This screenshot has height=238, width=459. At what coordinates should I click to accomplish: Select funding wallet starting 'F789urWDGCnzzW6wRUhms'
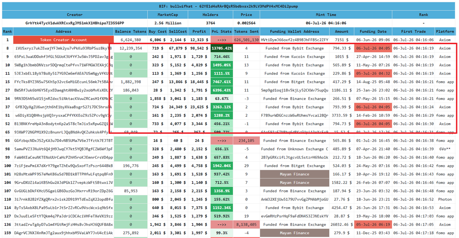click(294, 115)
